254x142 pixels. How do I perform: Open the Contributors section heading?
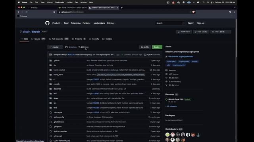click(x=171, y=129)
